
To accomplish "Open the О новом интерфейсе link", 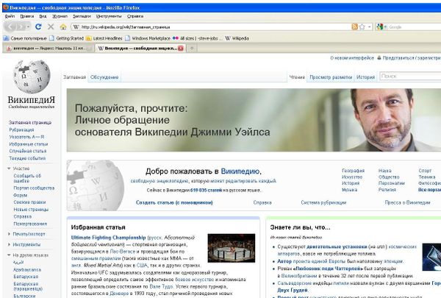I will (x=352, y=58).
